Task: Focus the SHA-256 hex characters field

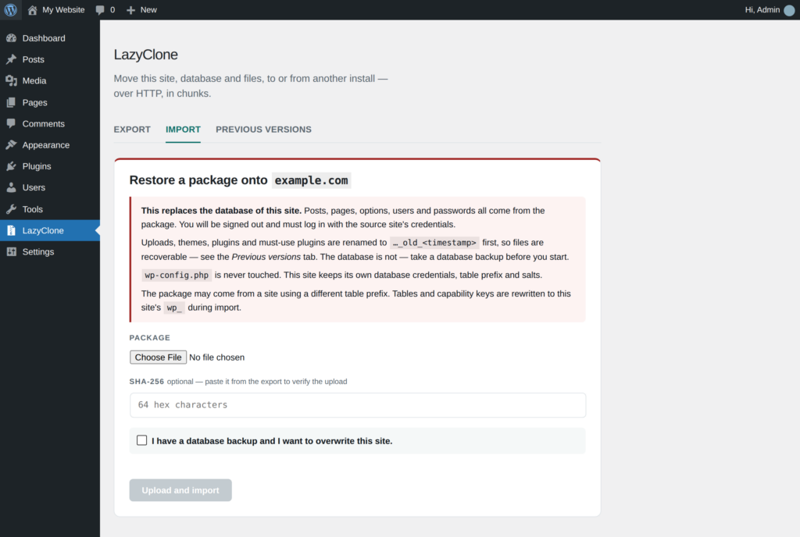Action: tap(358, 405)
